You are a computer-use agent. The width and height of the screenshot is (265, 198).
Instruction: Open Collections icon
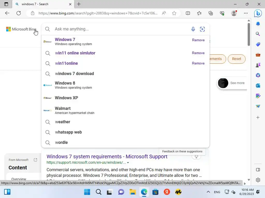pyautogui.click(x=211, y=13)
